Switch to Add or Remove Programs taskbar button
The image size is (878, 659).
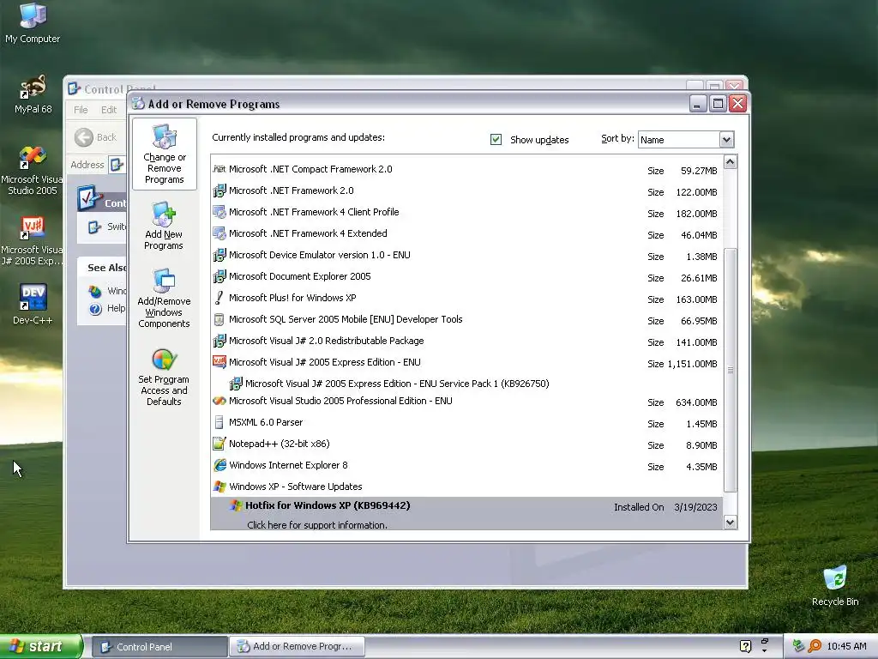click(297, 647)
